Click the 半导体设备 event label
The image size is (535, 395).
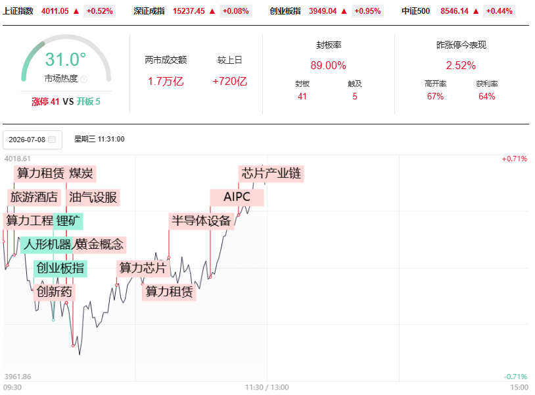201,221
